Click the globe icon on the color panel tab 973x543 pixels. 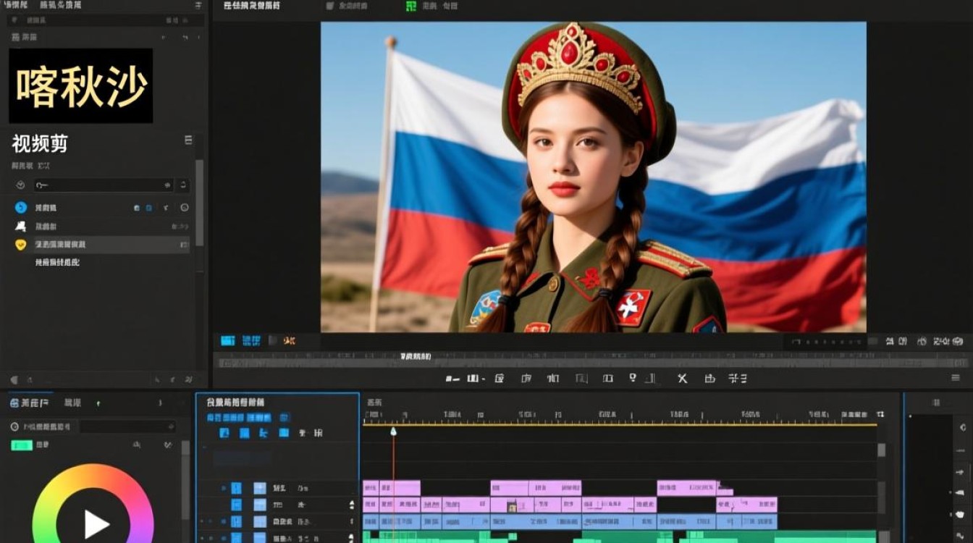pyautogui.click(x=14, y=403)
